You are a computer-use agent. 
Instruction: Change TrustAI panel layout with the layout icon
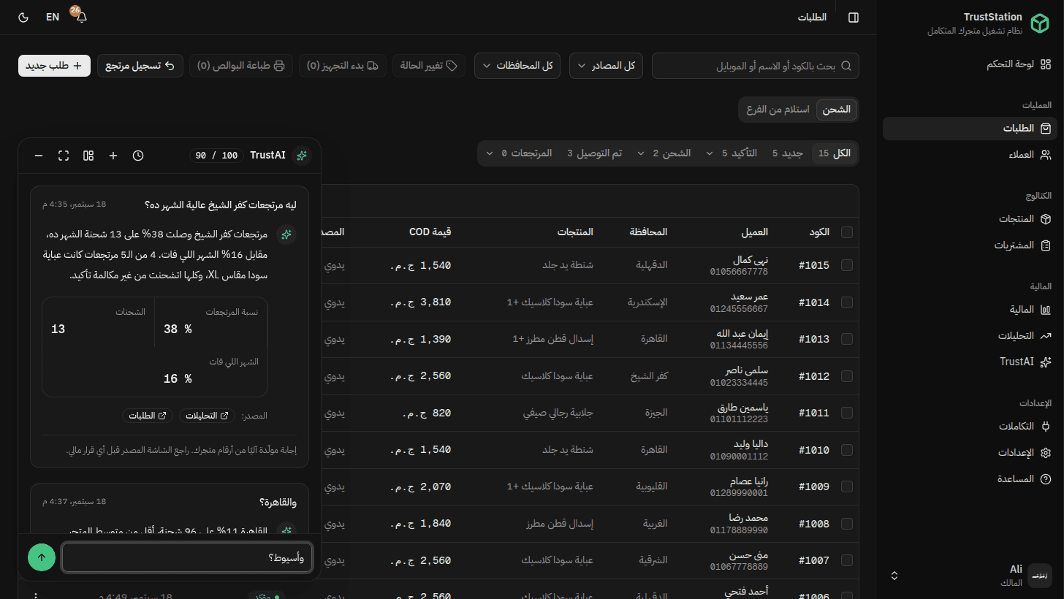pos(88,156)
